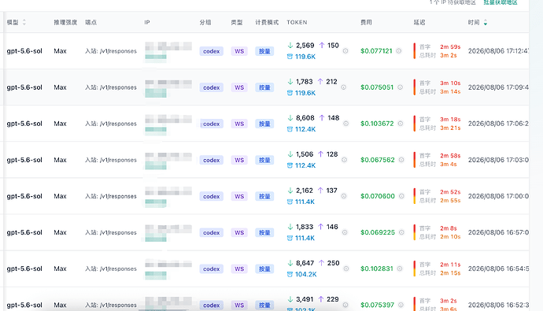Click the output token count 212
543x311 pixels.
331,82
